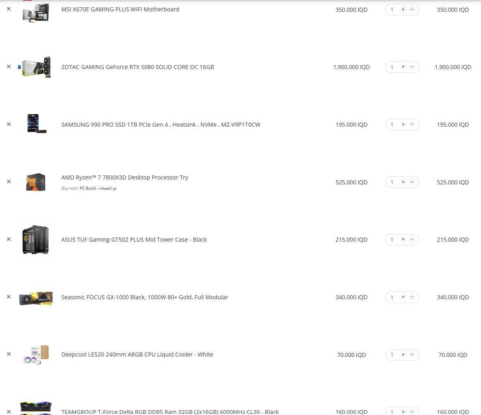Screen dimensions: 481x415
Task: Click the 70.000 IQD subtotal
Action: coord(453,355)
